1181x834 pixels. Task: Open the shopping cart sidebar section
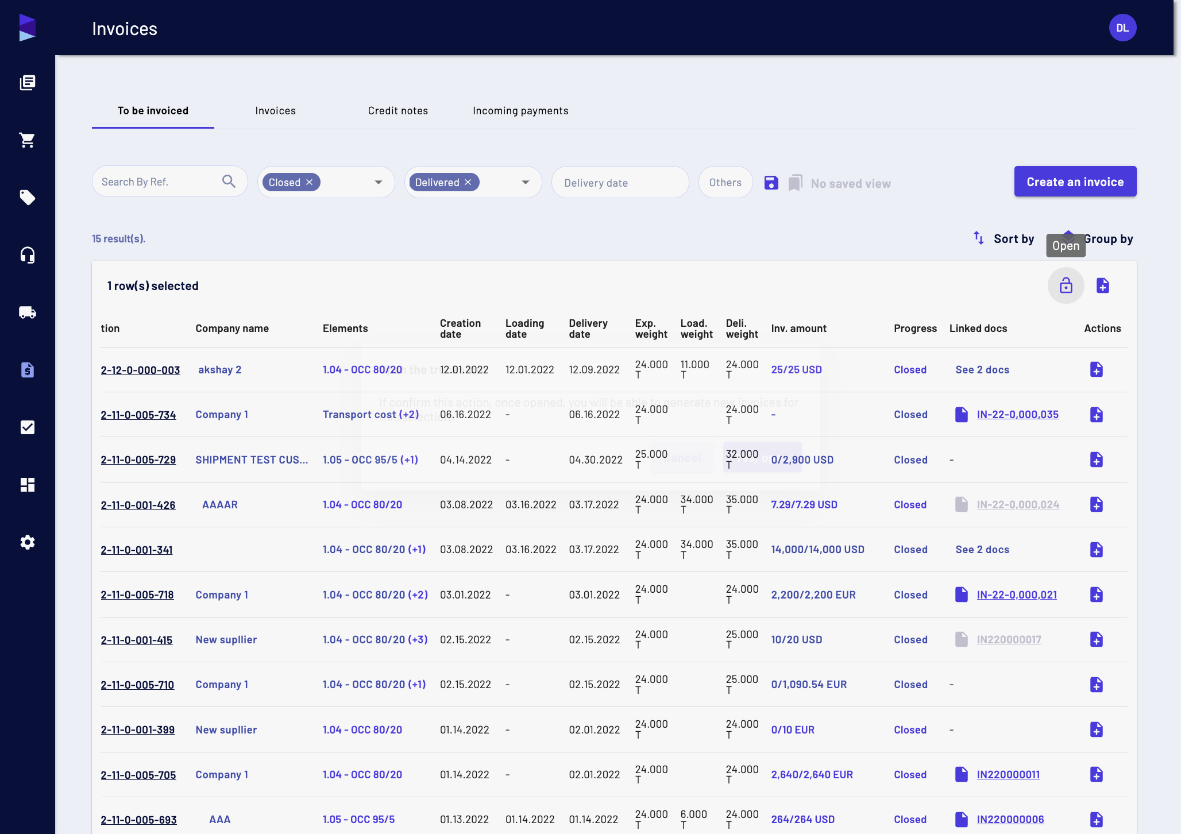coord(28,140)
